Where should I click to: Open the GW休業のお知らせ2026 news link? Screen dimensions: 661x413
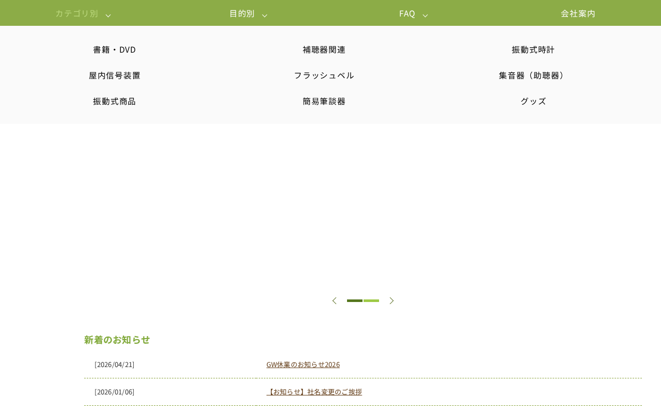pyautogui.click(x=303, y=364)
